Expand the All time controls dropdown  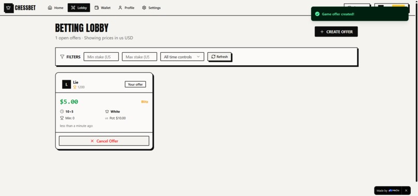pyautogui.click(x=182, y=57)
